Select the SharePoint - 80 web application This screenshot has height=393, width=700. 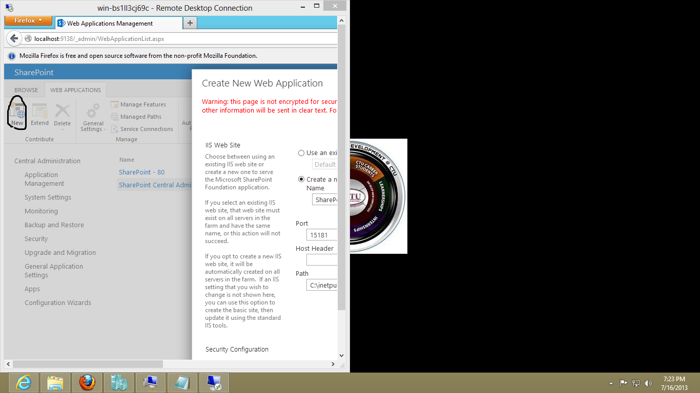coord(141,172)
